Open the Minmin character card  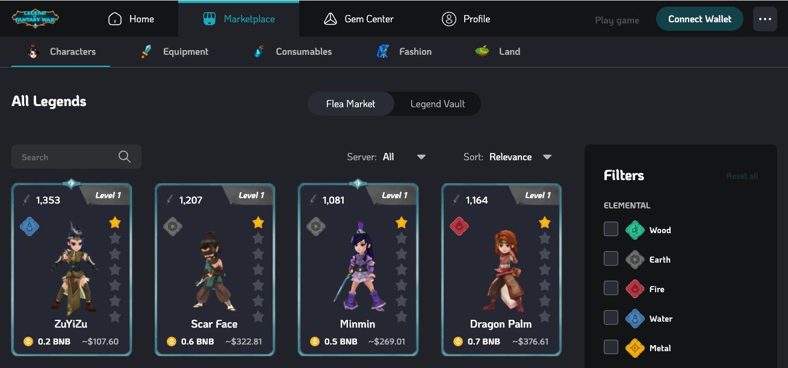click(x=358, y=270)
